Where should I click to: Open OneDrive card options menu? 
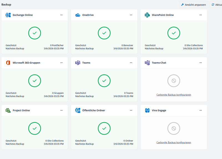[131, 15]
